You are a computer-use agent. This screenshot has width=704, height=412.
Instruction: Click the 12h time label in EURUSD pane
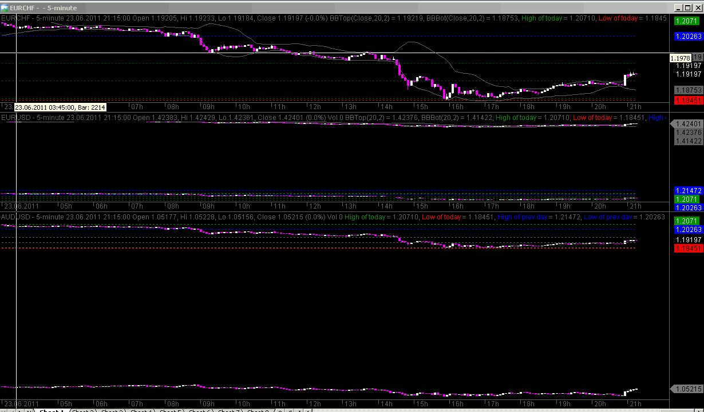tap(315, 206)
